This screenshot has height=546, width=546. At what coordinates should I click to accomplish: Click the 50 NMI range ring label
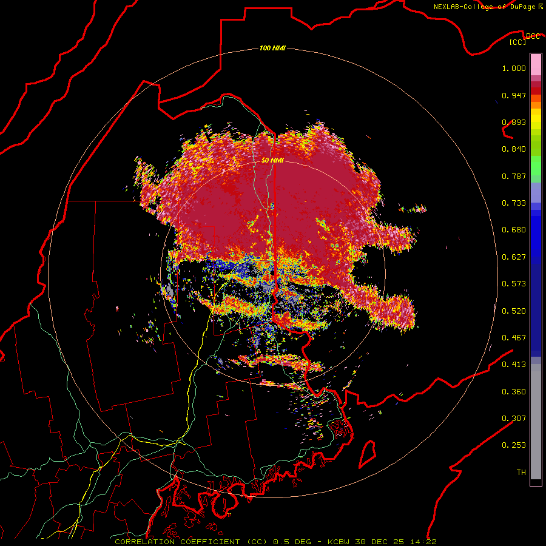tap(272, 160)
